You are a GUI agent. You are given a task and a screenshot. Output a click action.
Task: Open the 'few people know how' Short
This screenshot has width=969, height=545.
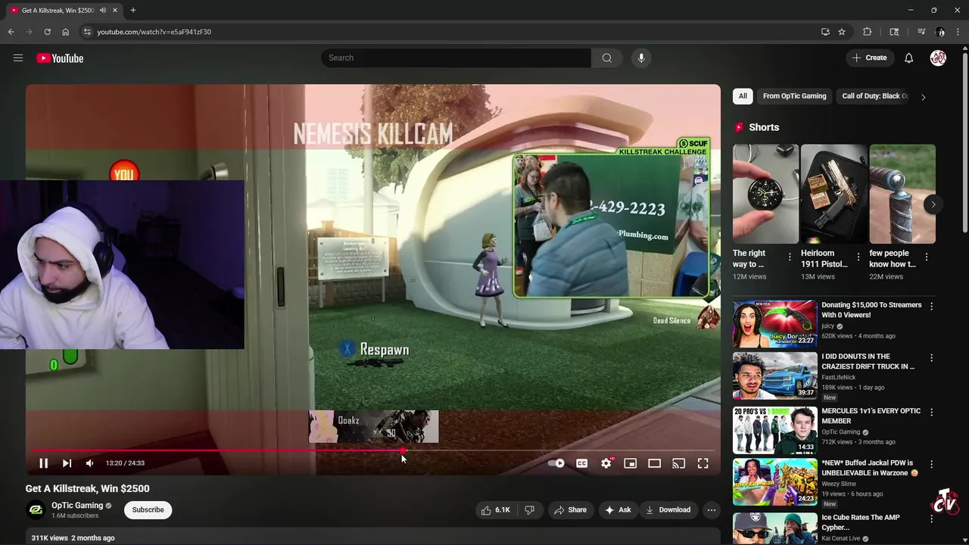coord(902,194)
